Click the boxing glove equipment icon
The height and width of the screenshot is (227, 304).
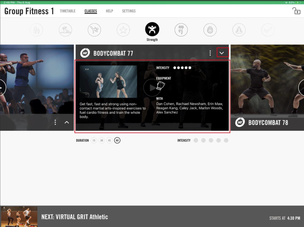pyautogui.click(x=161, y=86)
